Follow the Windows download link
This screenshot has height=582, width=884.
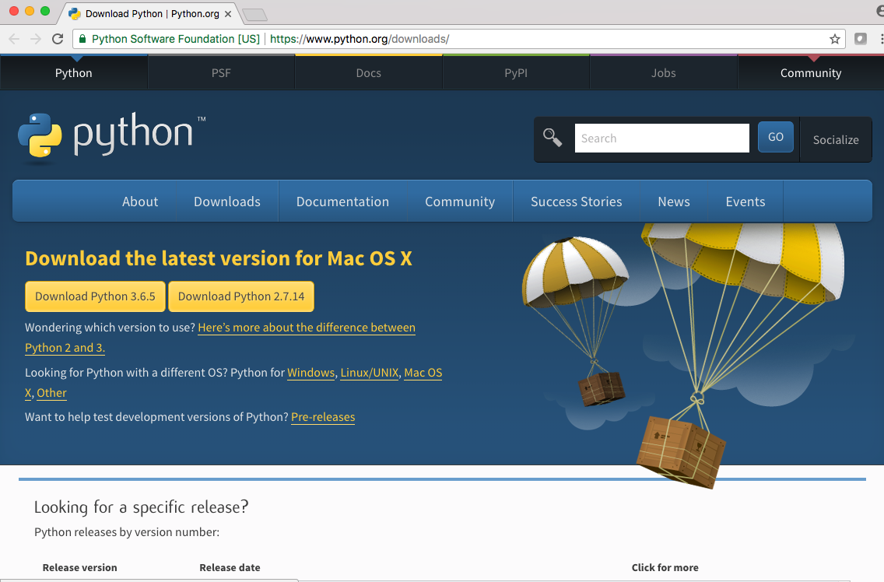(x=311, y=373)
